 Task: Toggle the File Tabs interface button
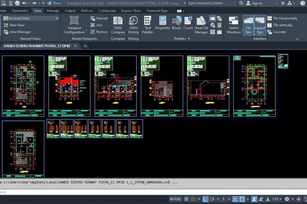(248, 25)
